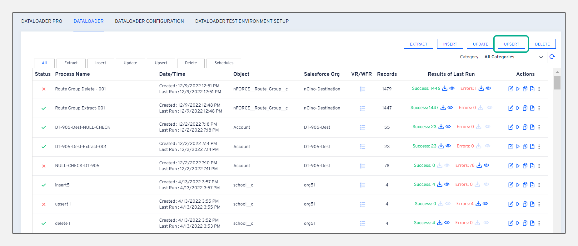The image size is (578, 246).
Task: Download success file for Route Group Extract-001
Action: tap(443, 108)
